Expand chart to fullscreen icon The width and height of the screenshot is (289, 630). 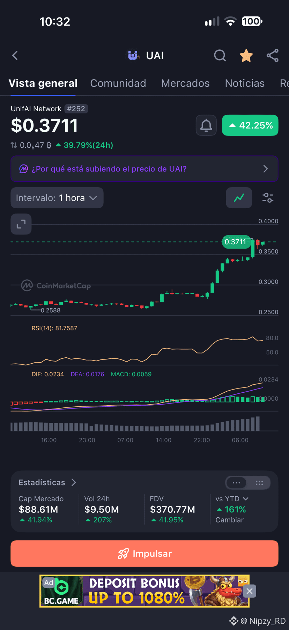[21, 224]
